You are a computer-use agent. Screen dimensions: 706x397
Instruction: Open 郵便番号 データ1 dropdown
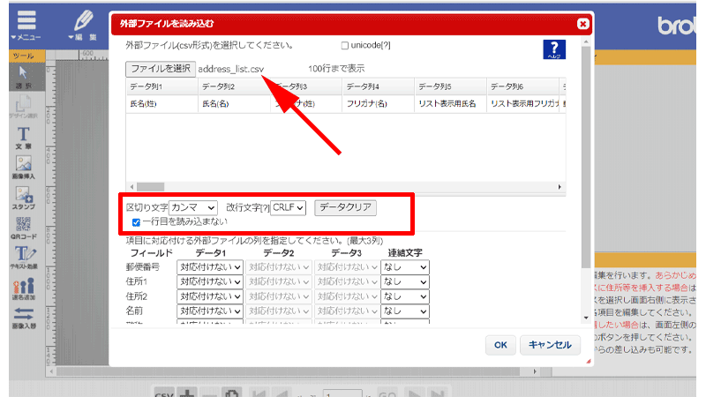pyautogui.click(x=210, y=267)
